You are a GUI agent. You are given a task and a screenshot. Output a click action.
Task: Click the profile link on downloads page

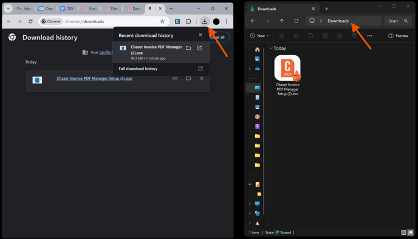point(106,52)
